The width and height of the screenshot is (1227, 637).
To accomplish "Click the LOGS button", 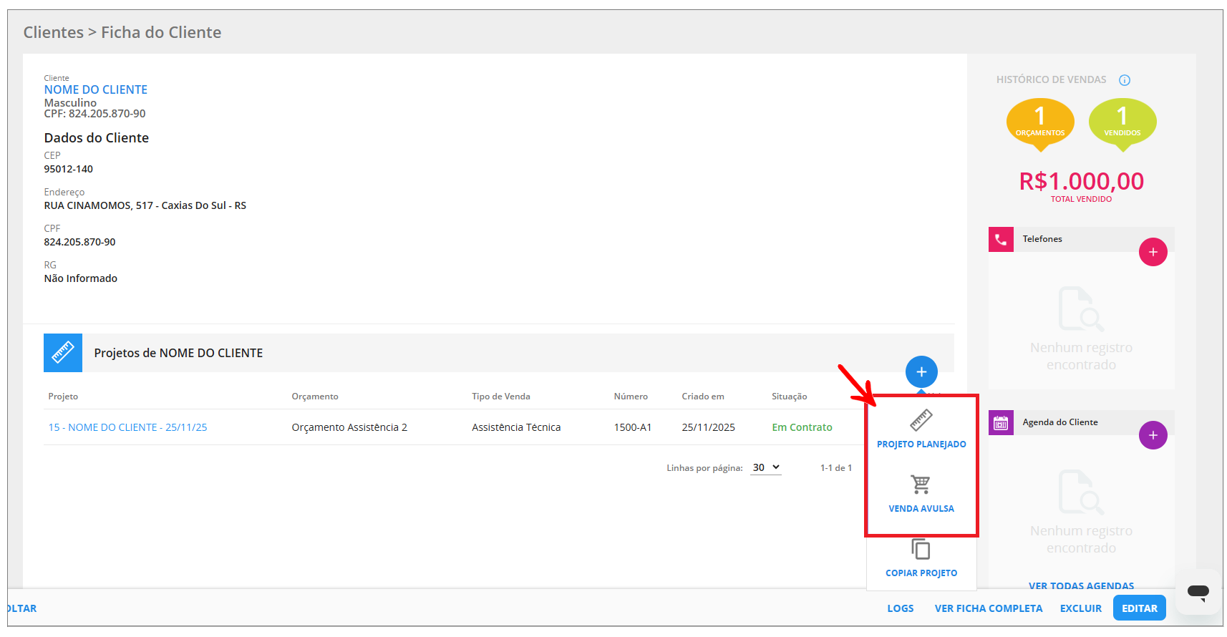I will (901, 608).
